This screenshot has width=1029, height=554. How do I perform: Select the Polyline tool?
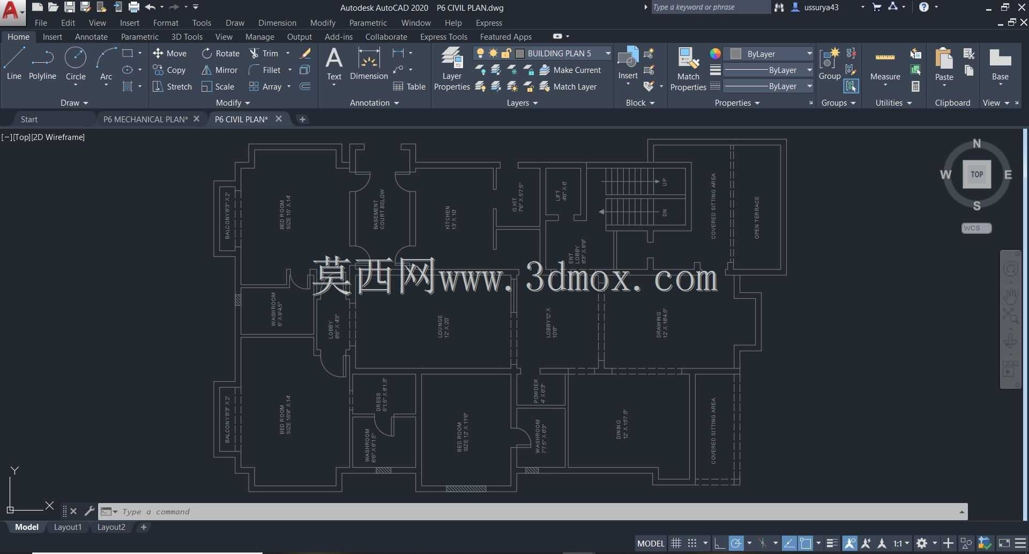tap(42, 63)
